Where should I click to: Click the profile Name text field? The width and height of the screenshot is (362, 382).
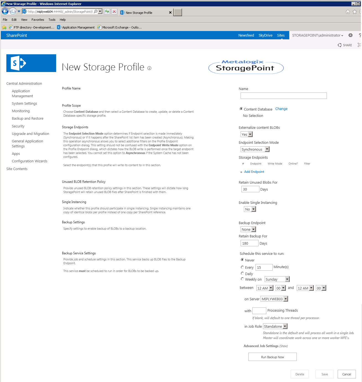(284, 96)
